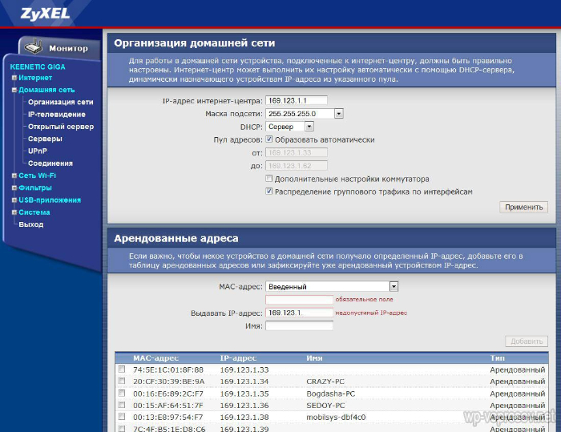Click the disabled pool start field 169.123.1.33

297,152
